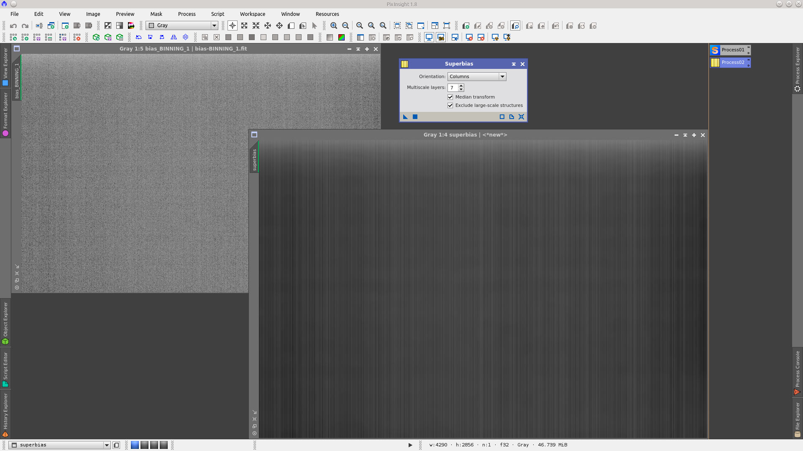Open the Process menu
The height and width of the screenshot is (451, 803).
[187, 14]
